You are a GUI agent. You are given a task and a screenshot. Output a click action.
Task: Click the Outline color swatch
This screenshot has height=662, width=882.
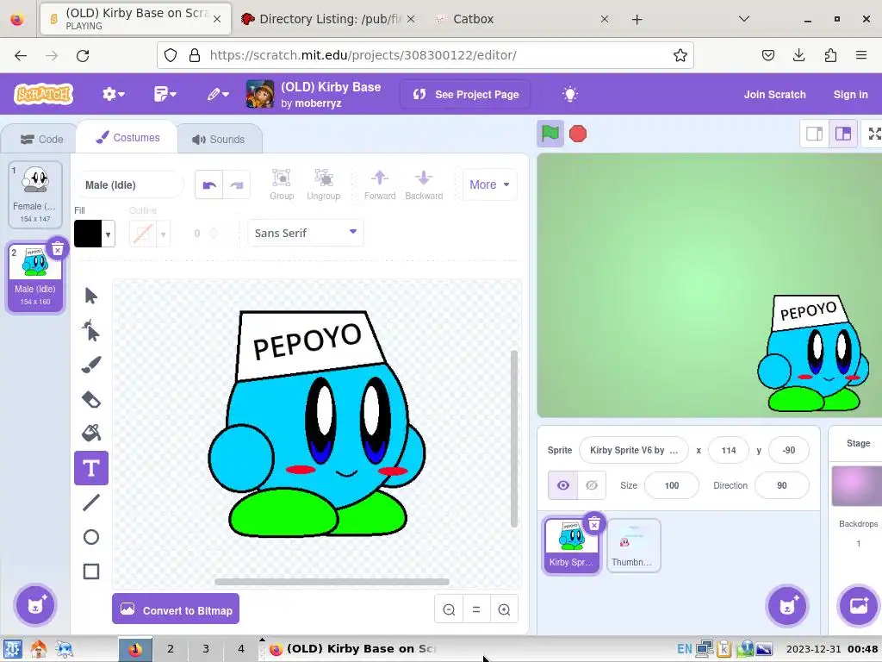pos(143,234)
